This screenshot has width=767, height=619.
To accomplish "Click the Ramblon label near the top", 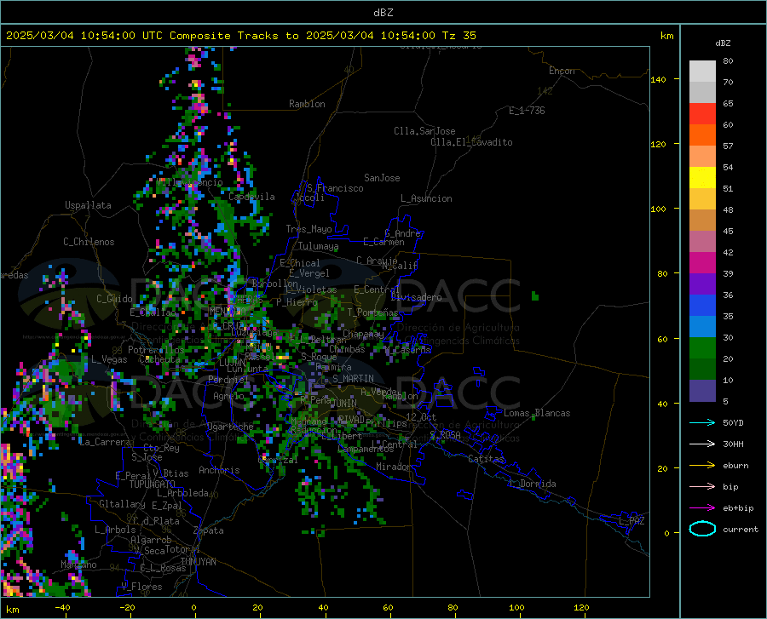I will 307,104.
